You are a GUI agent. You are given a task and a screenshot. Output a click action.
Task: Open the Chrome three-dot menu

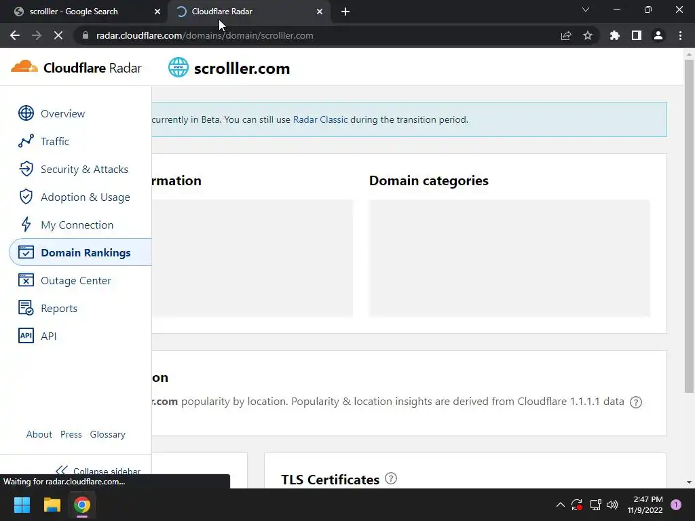[x=680, y=35]
